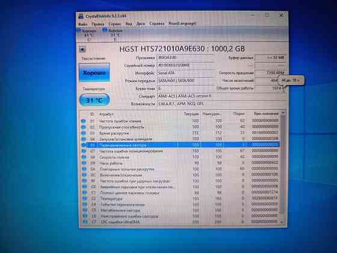Click the HGST HTS721010A9E630 : 1000,2 GB title
This screenshot has height=253, width=337.
tap(182, 49)
